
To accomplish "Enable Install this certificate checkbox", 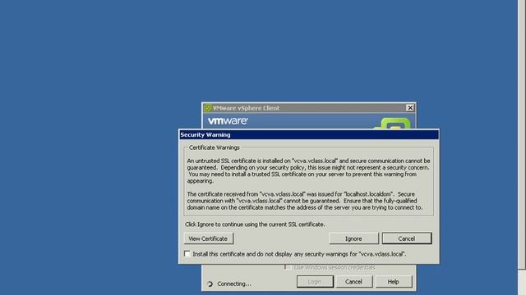I will pyautogui.click(x=187, y=254).
